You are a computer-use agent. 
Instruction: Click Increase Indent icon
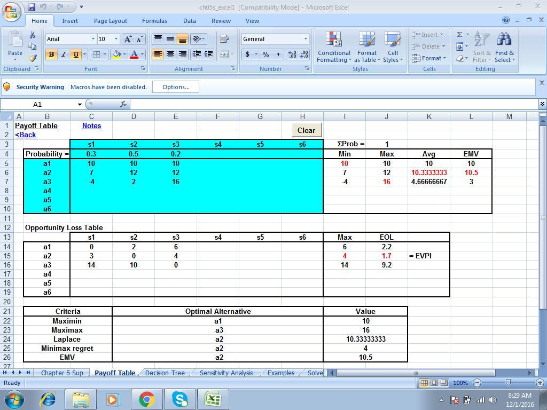(x=209, y=54)
